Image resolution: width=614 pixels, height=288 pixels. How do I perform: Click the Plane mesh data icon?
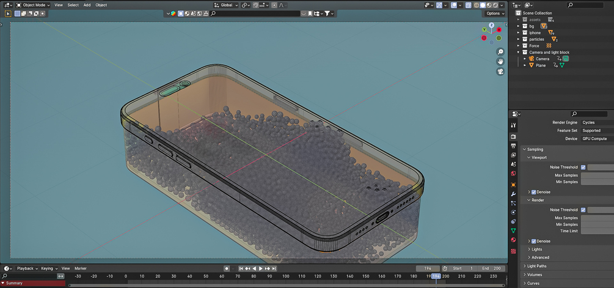coord(562,65)
